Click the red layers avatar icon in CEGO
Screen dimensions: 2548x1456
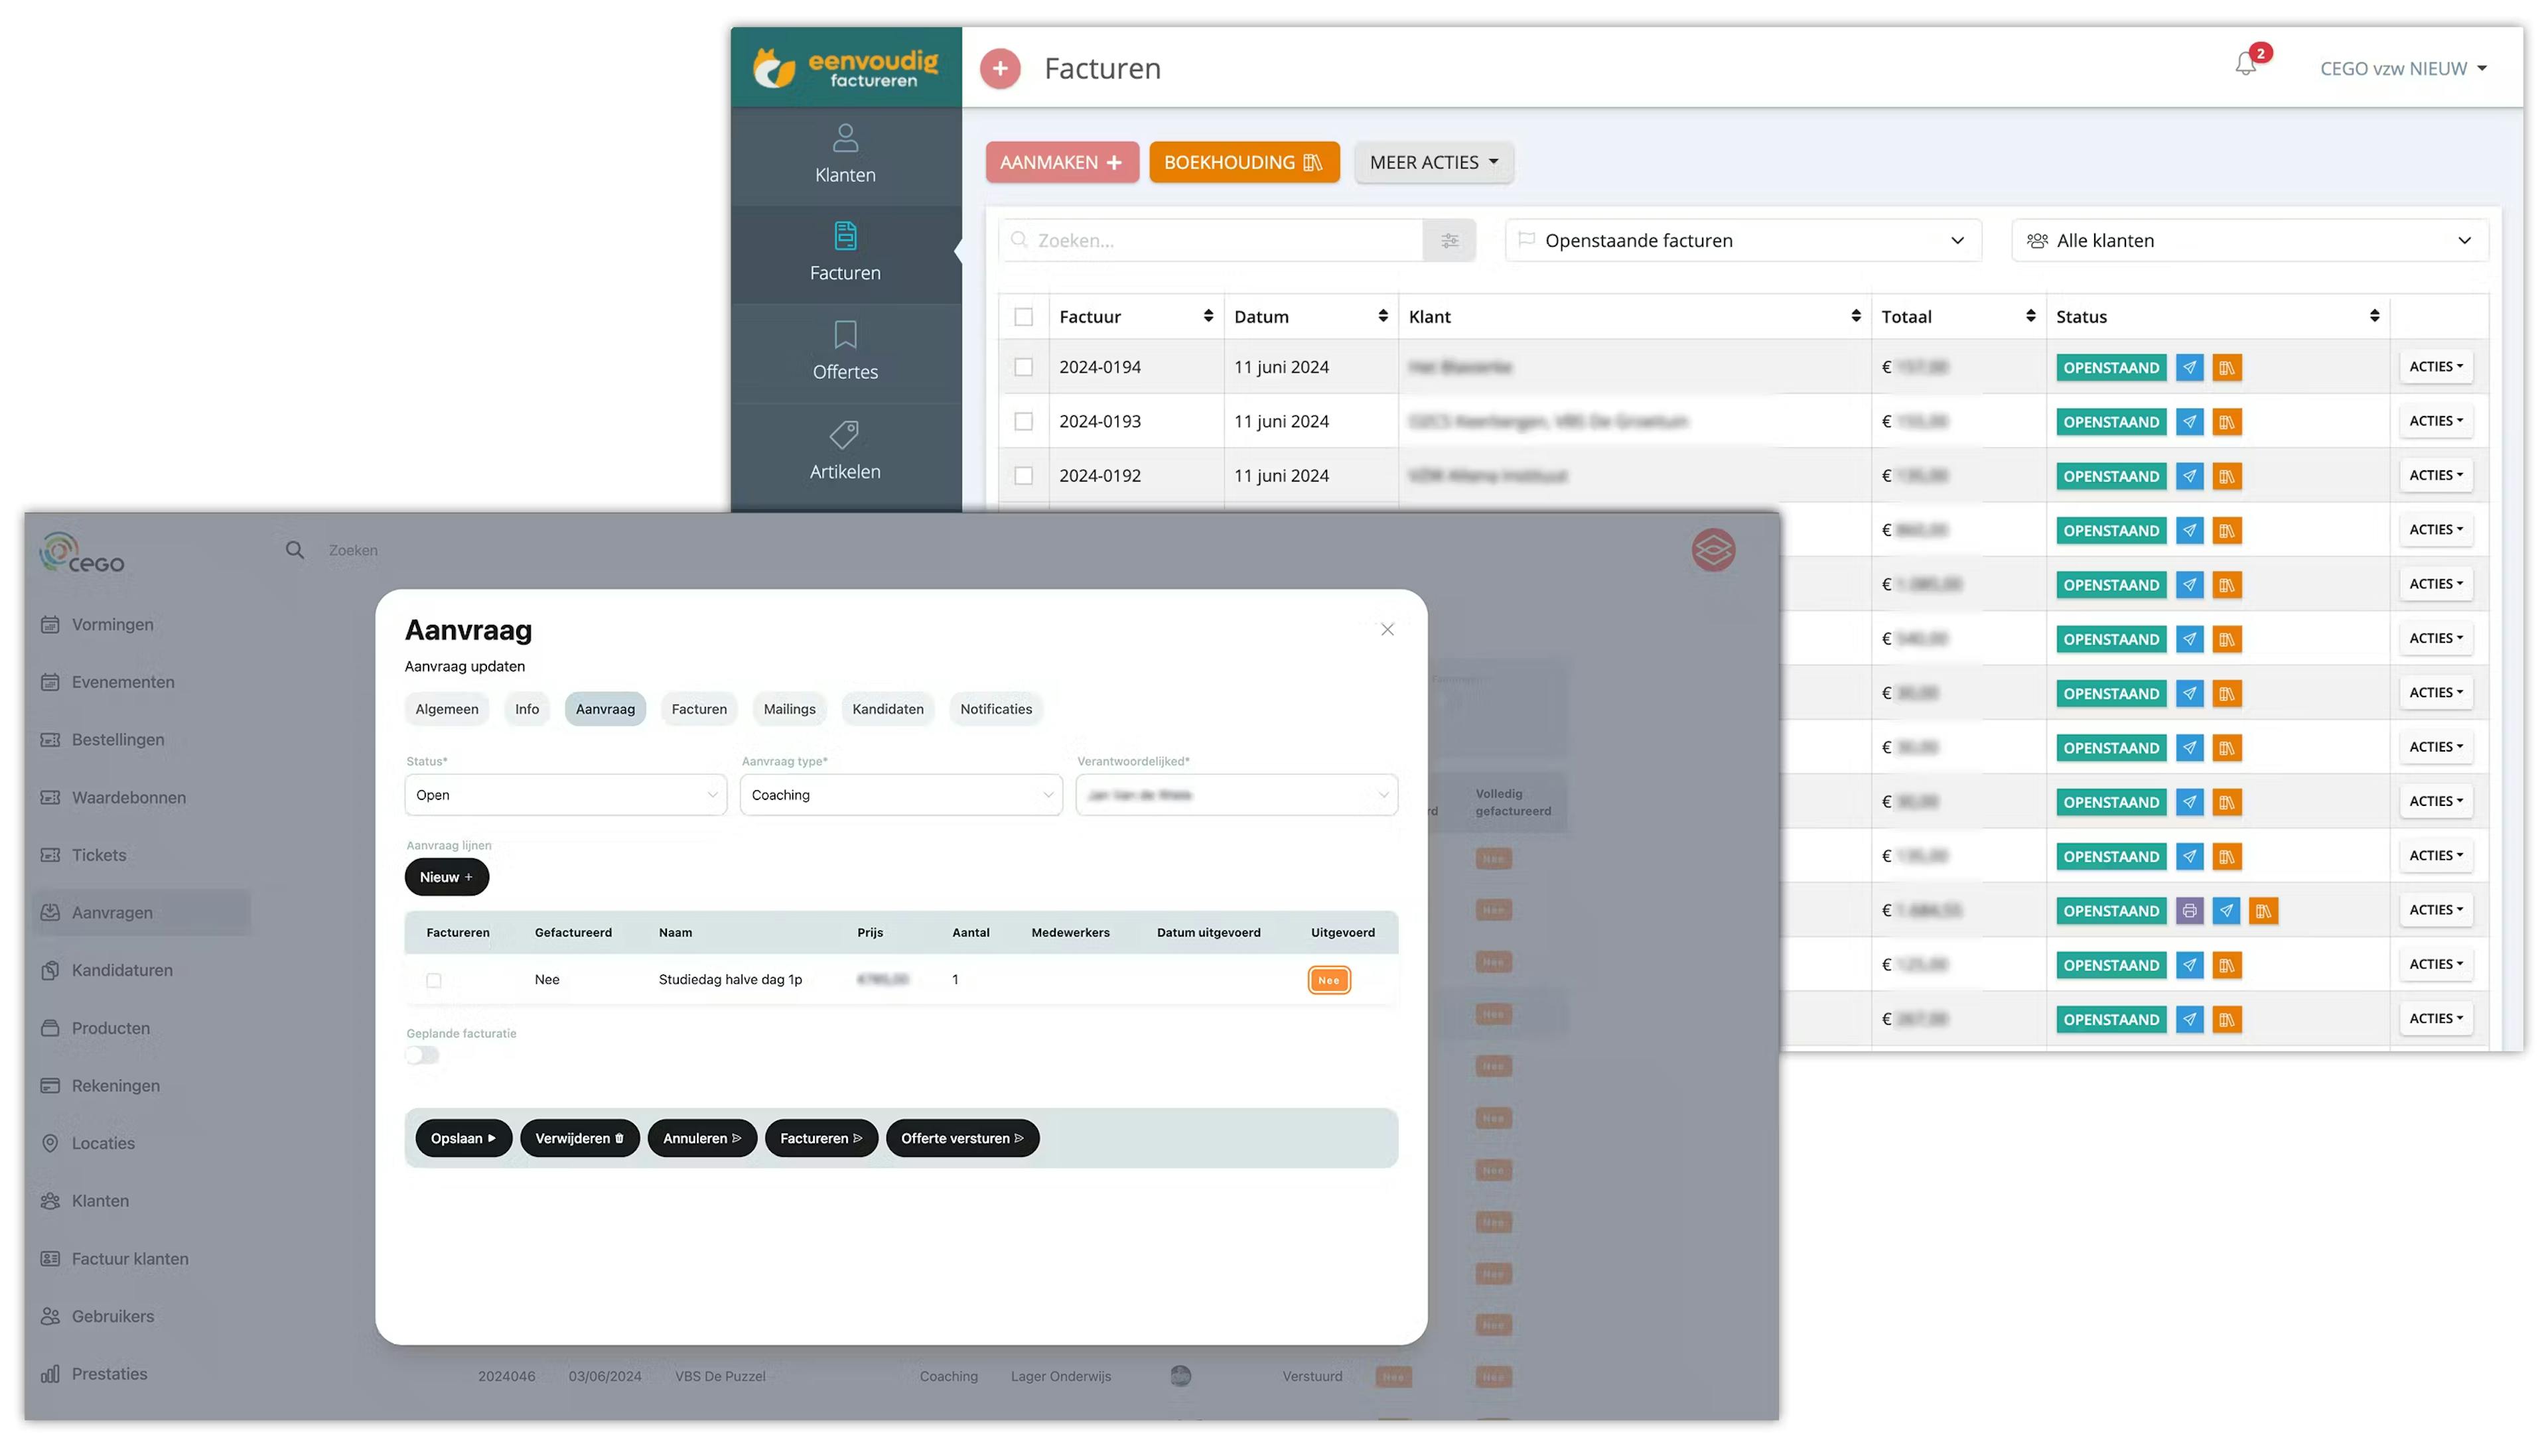(1713, 550)
